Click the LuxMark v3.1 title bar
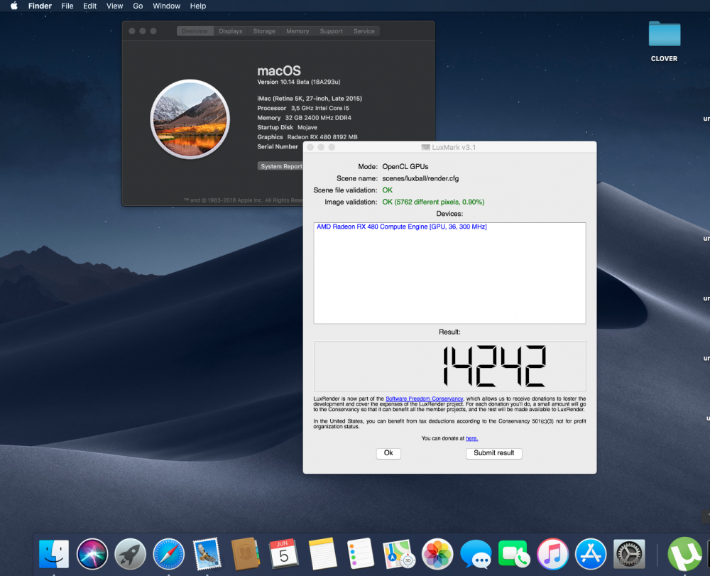This screenshot has height=576, width=710. pos(449,147)
